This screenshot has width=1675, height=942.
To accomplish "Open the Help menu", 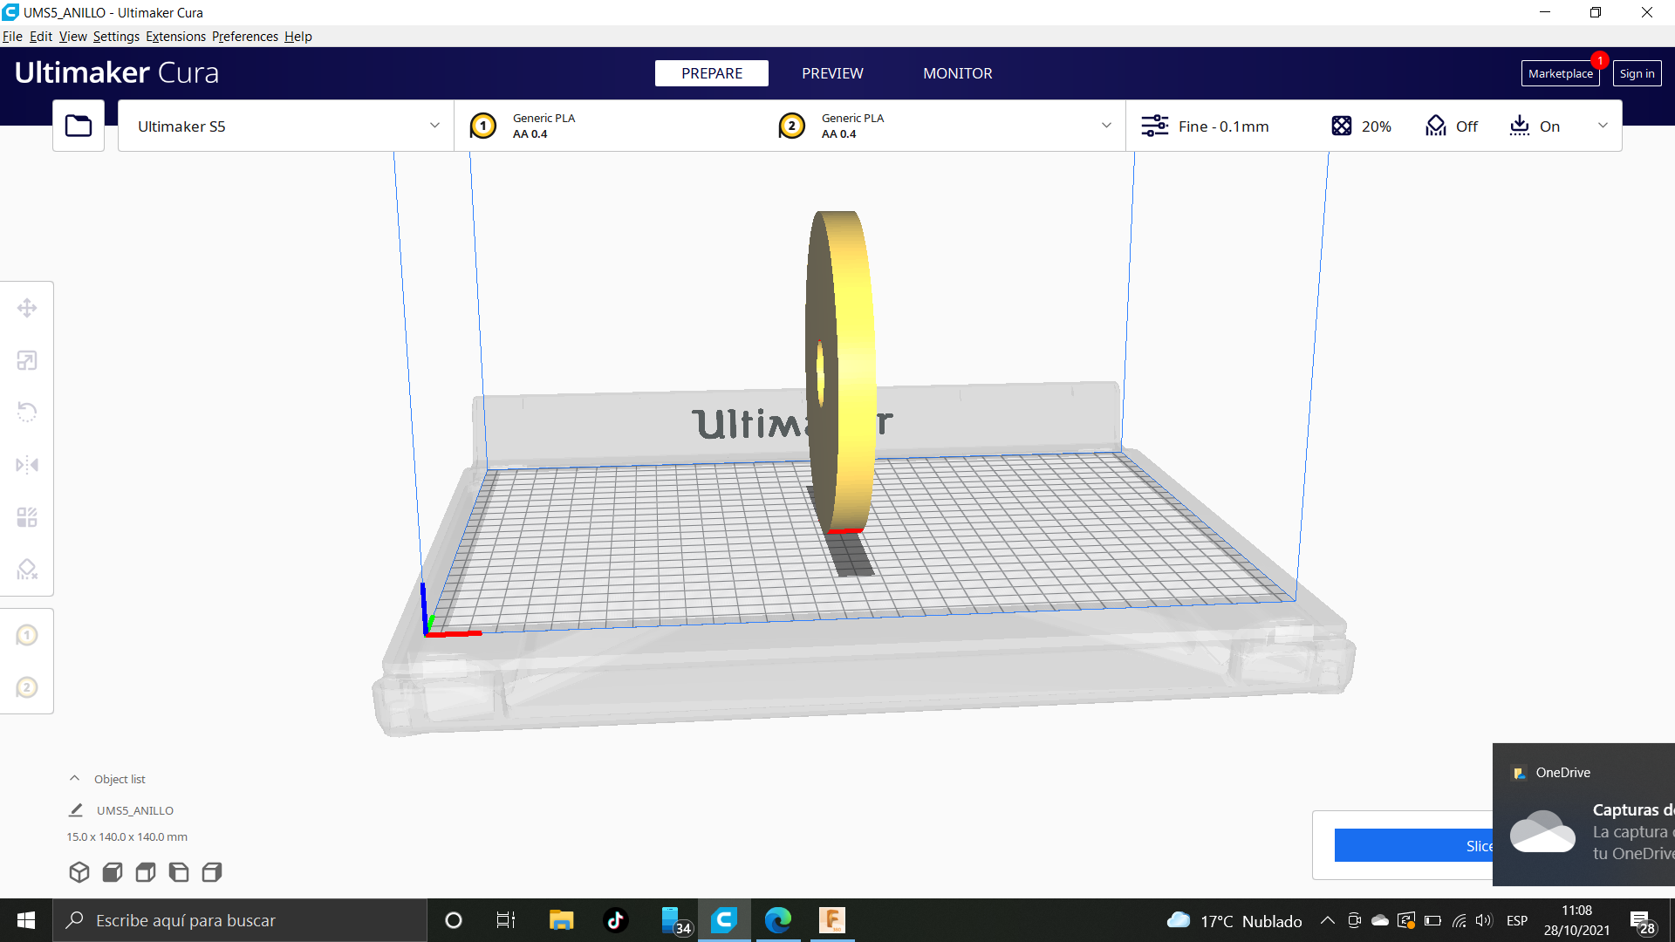I will pos(298,36).
